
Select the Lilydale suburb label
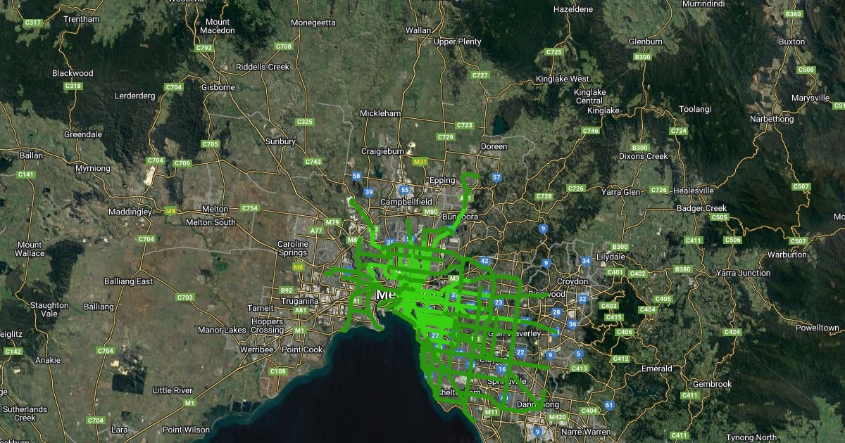[x=610, y=258]
